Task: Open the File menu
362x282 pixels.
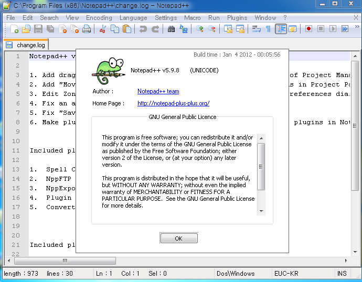Action: point(10,18)
